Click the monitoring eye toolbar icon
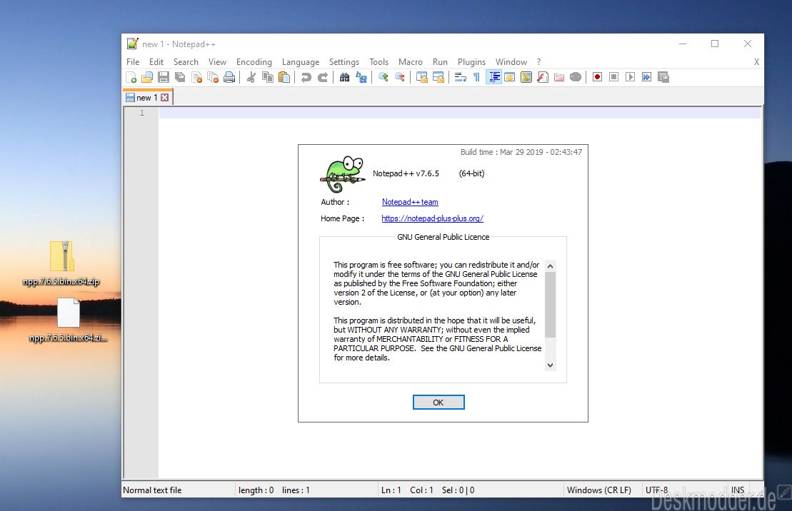The width and height of the screenshot is (792, 511). click(x=576, y=77)
